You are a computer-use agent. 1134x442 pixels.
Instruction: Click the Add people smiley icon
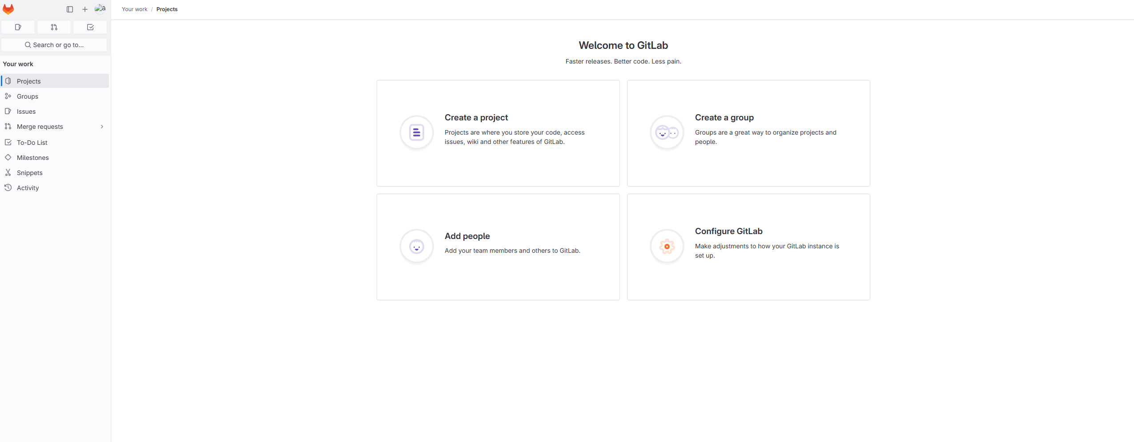416,247
